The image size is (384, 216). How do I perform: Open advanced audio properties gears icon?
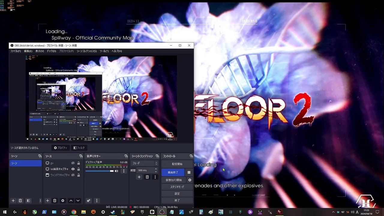tap(88, 201)
